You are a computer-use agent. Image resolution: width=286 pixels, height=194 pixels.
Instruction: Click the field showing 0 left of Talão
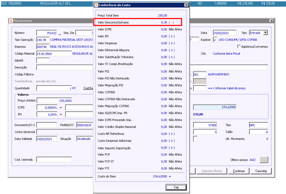pos(205,132)
